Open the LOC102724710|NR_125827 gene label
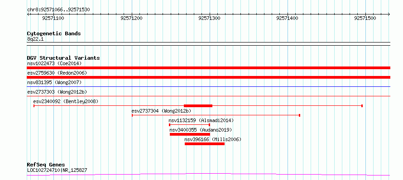This screenshot has height=180, width=403. 57,170
